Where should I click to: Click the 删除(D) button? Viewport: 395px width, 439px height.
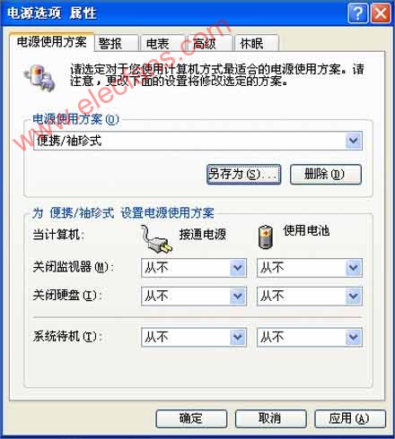[x=326, y=174]
